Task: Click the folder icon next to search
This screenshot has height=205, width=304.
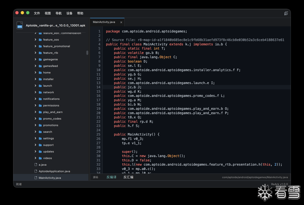Action: tap(40, 132)
